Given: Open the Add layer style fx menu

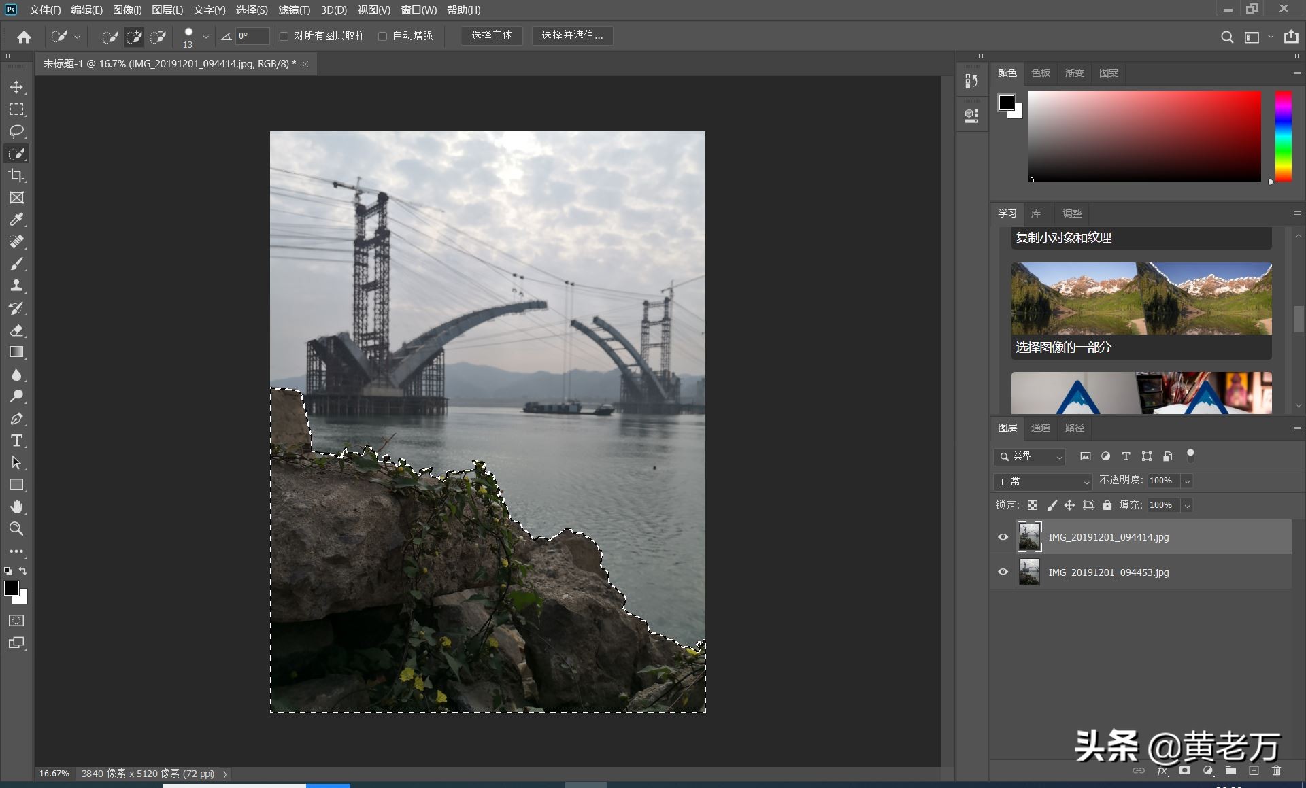Looking at the screenshot, I should point(1162,770).
